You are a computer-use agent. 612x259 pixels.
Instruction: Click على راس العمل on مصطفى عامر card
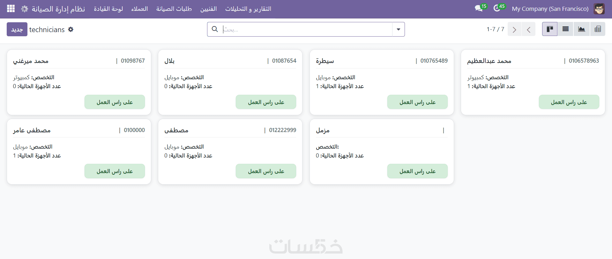coord(115,171)
